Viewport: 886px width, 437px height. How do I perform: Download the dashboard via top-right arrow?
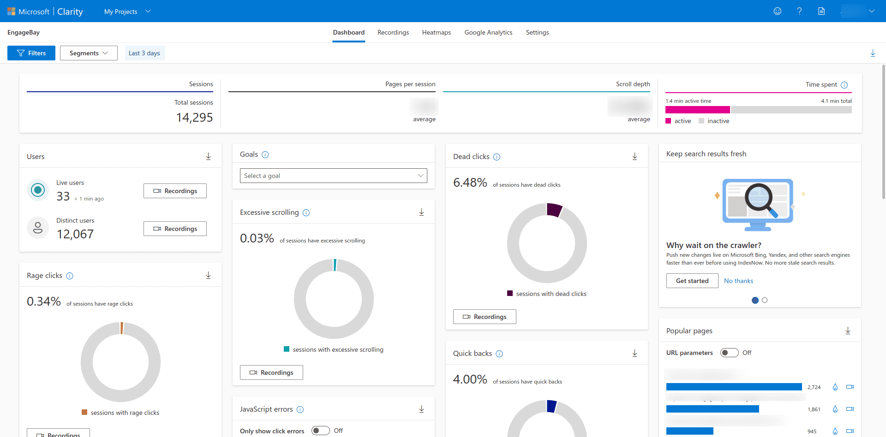click(x=873, y=53)
